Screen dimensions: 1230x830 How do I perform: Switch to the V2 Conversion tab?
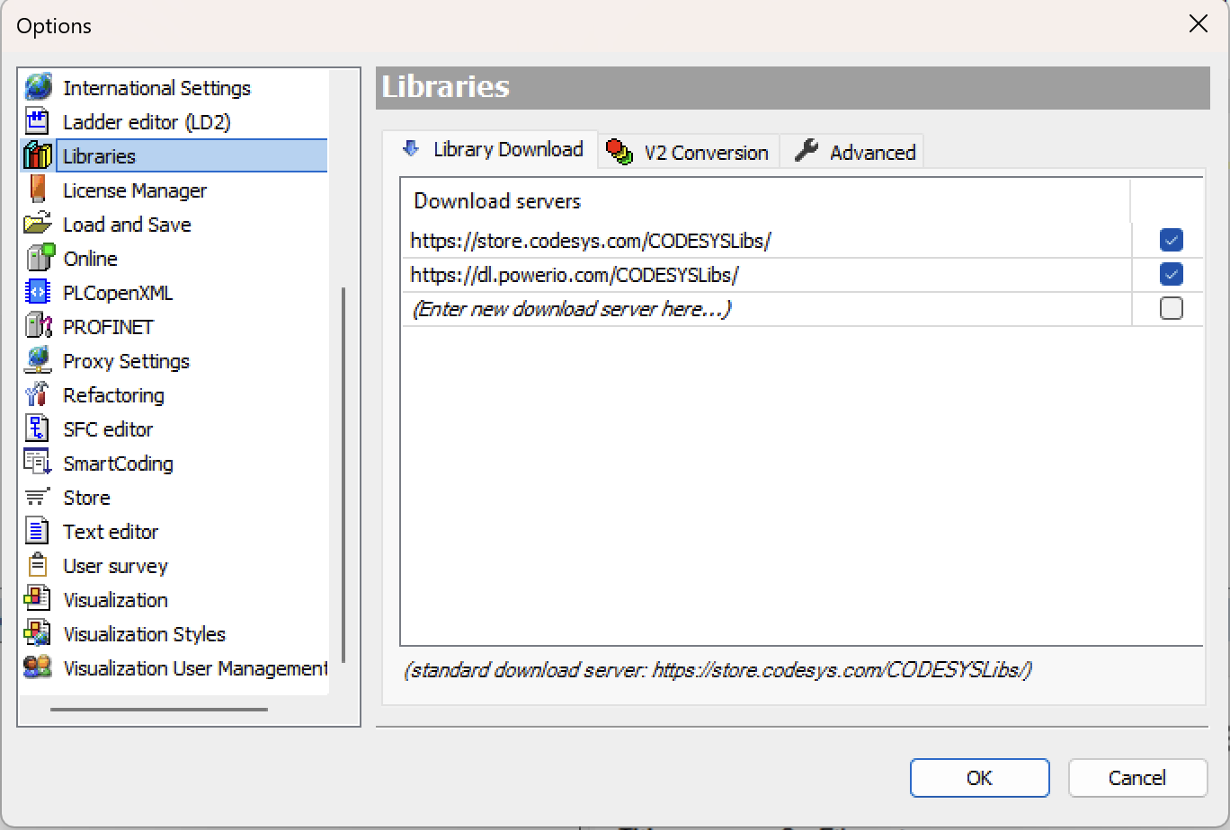tap(689, 153)
